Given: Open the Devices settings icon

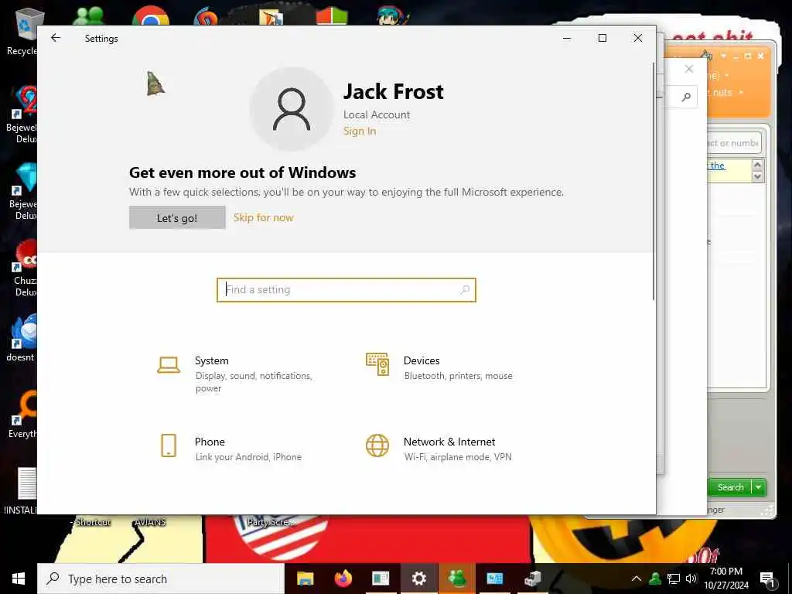Looking at the screenshot, I should click(x=377, y=364).
